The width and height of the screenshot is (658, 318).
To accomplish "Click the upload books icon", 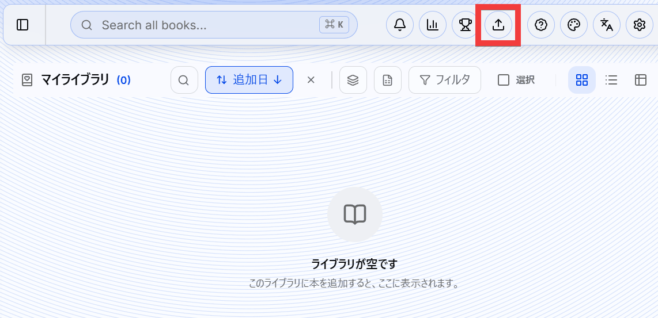I will tap(498, 25).
